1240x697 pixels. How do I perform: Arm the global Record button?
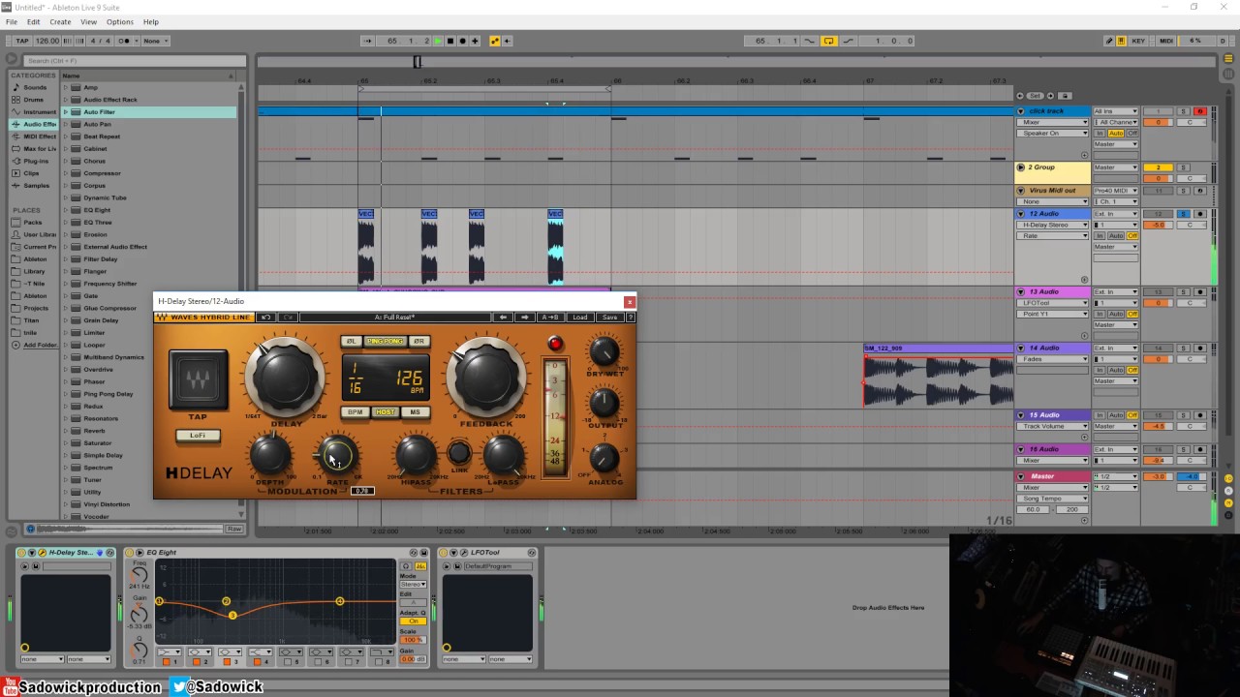(462, 41)
